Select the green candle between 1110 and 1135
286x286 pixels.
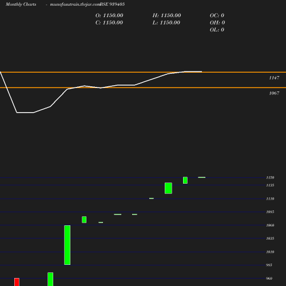click(x=168, y=188)
